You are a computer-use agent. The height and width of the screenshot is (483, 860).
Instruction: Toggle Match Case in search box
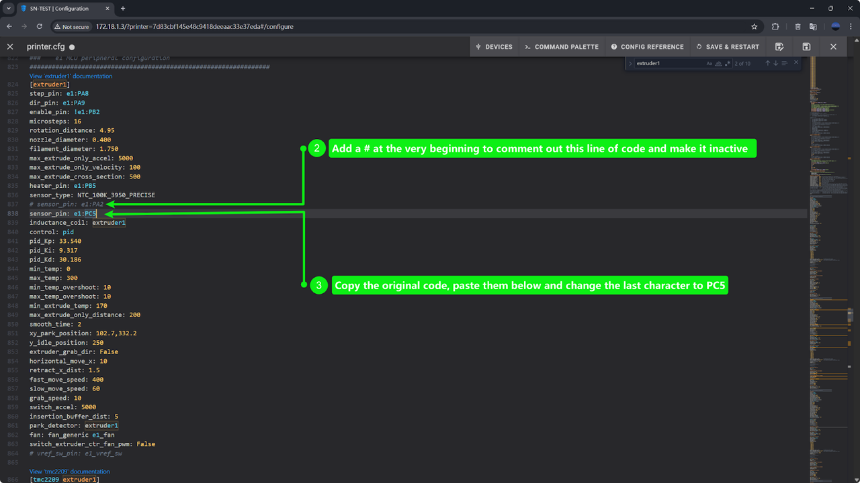[x=709, y=63]
